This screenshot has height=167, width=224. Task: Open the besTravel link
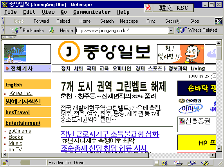[18, 112]
